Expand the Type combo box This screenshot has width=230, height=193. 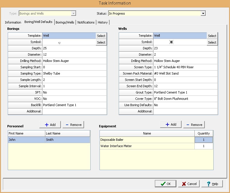pyautogui.click(x=73, y=13)
